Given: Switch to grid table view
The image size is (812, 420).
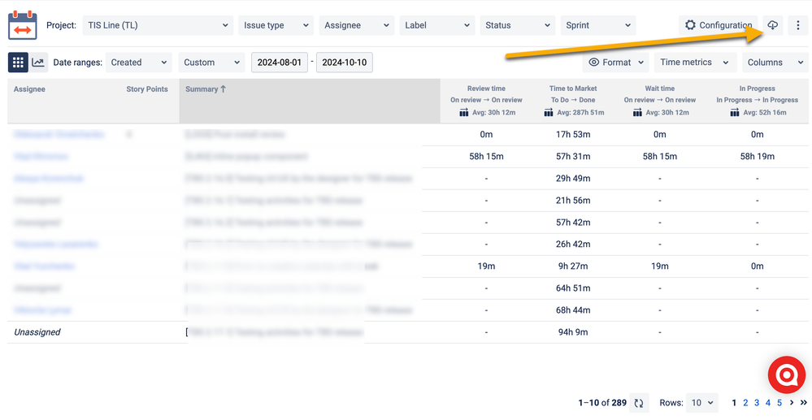Looking at the screenshot, I should [18, 62].
